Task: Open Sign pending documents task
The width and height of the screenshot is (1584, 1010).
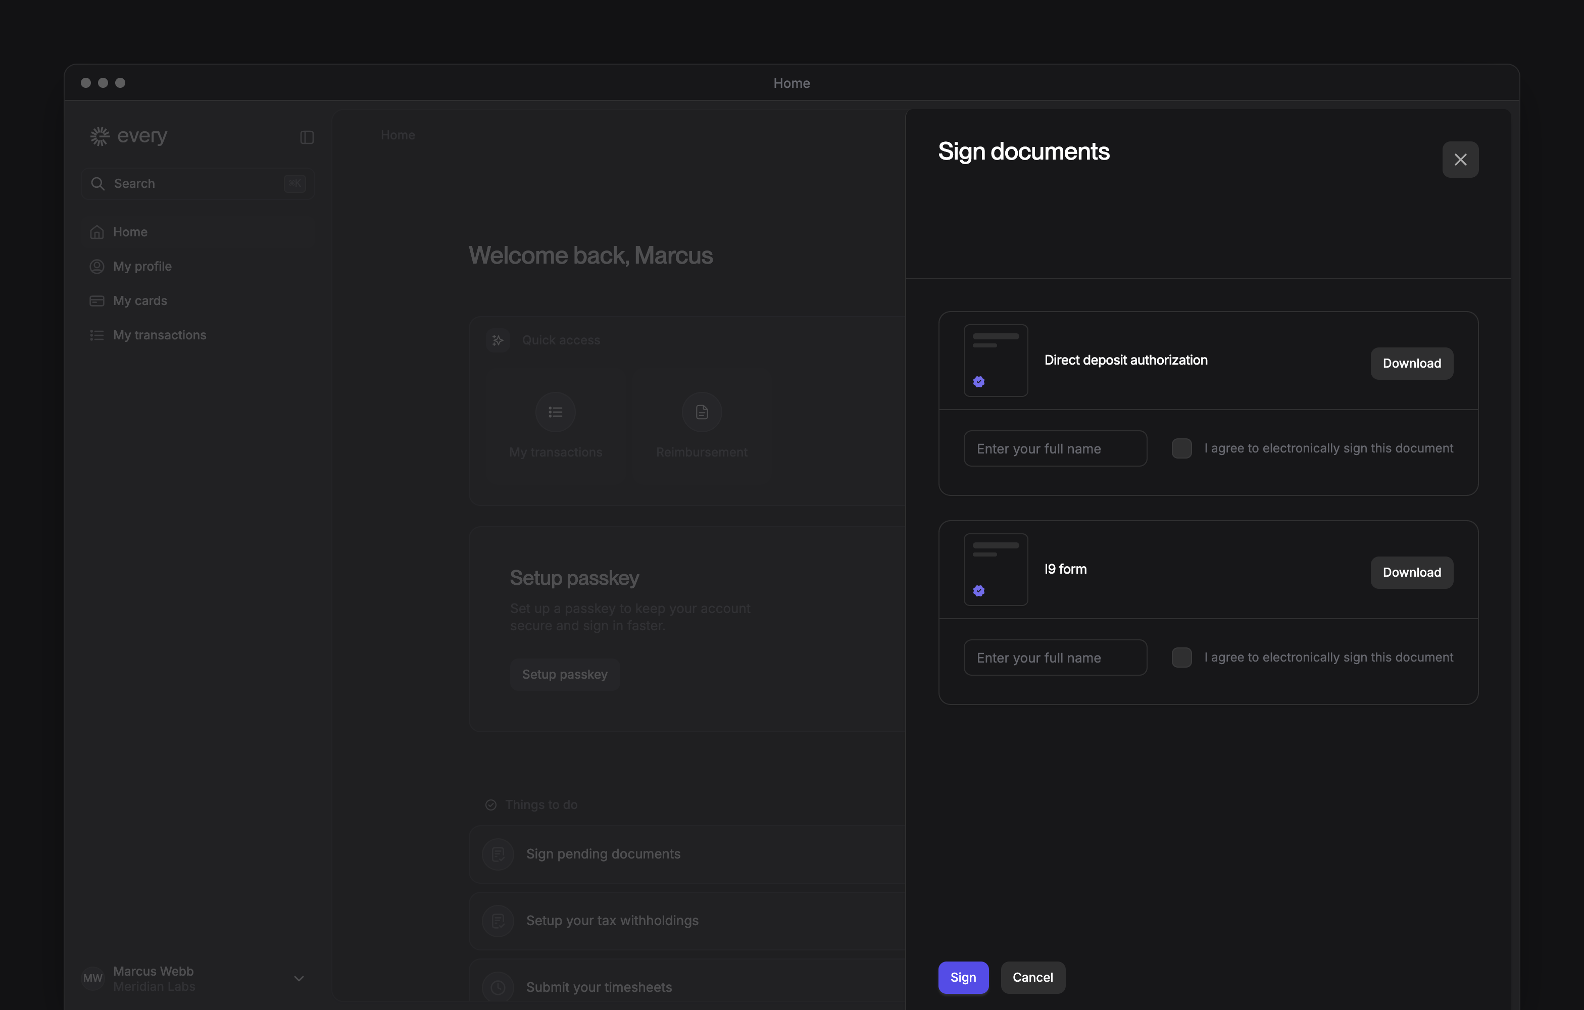Action: (687, 854)
